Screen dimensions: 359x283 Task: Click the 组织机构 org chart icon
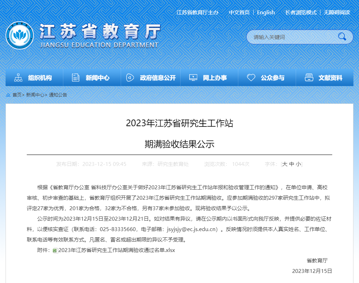[18, 78]
